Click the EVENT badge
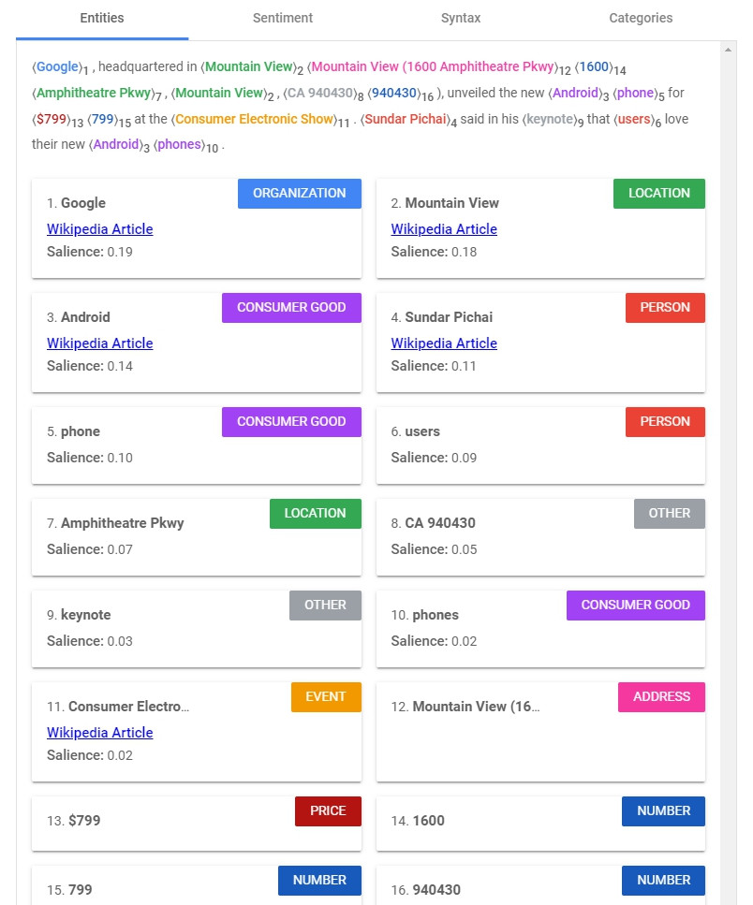 (326, 697)
